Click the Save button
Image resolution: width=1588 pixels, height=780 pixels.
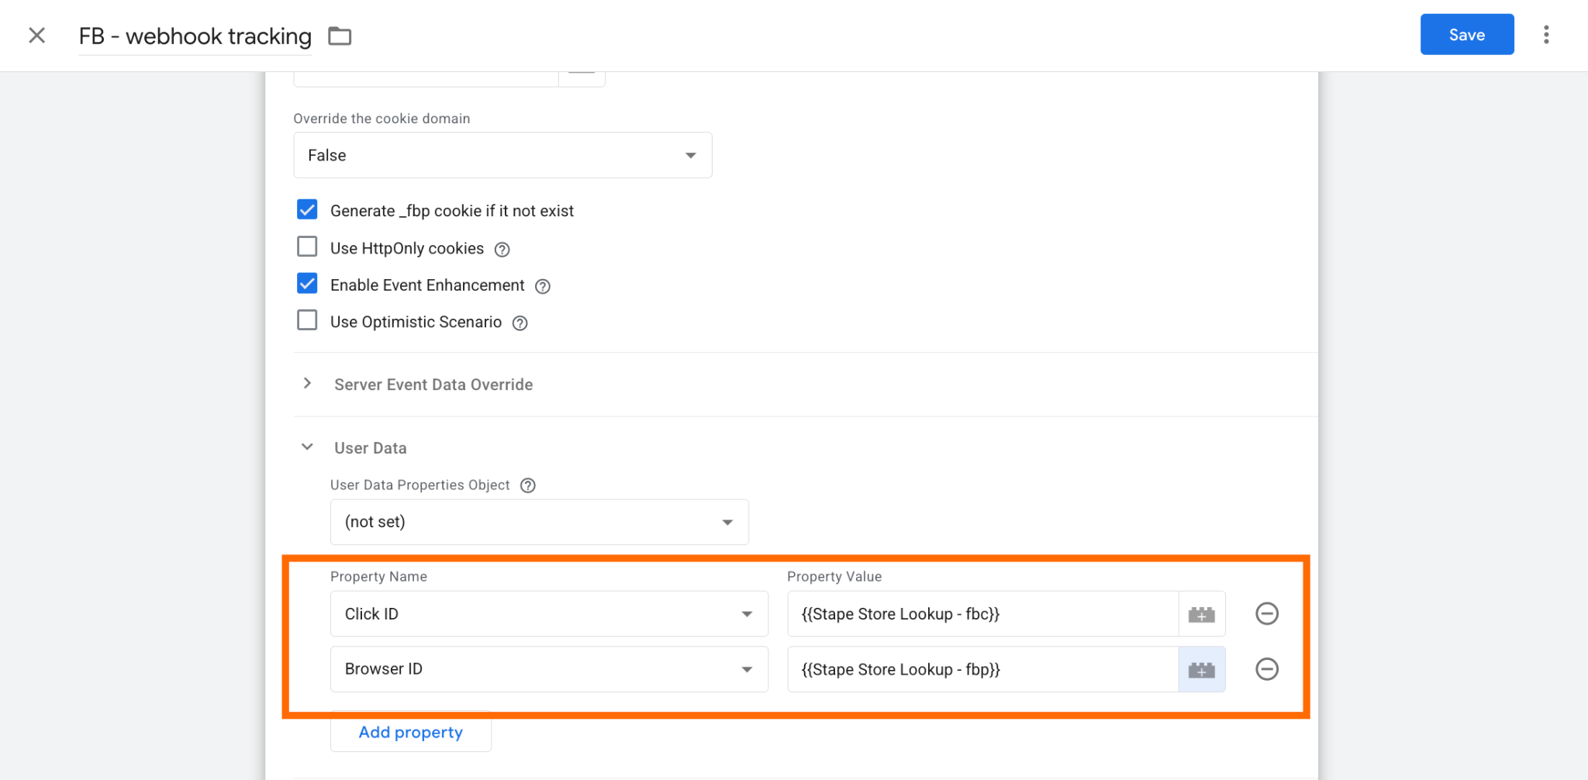(1467, 35)
